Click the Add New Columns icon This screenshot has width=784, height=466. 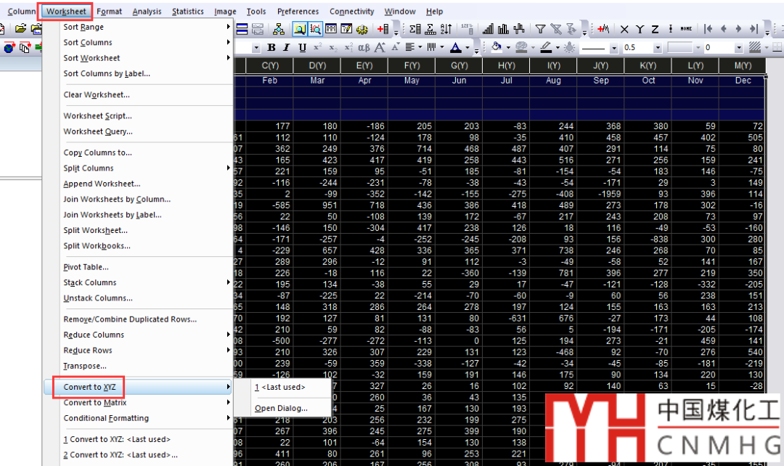coord(383,29)
